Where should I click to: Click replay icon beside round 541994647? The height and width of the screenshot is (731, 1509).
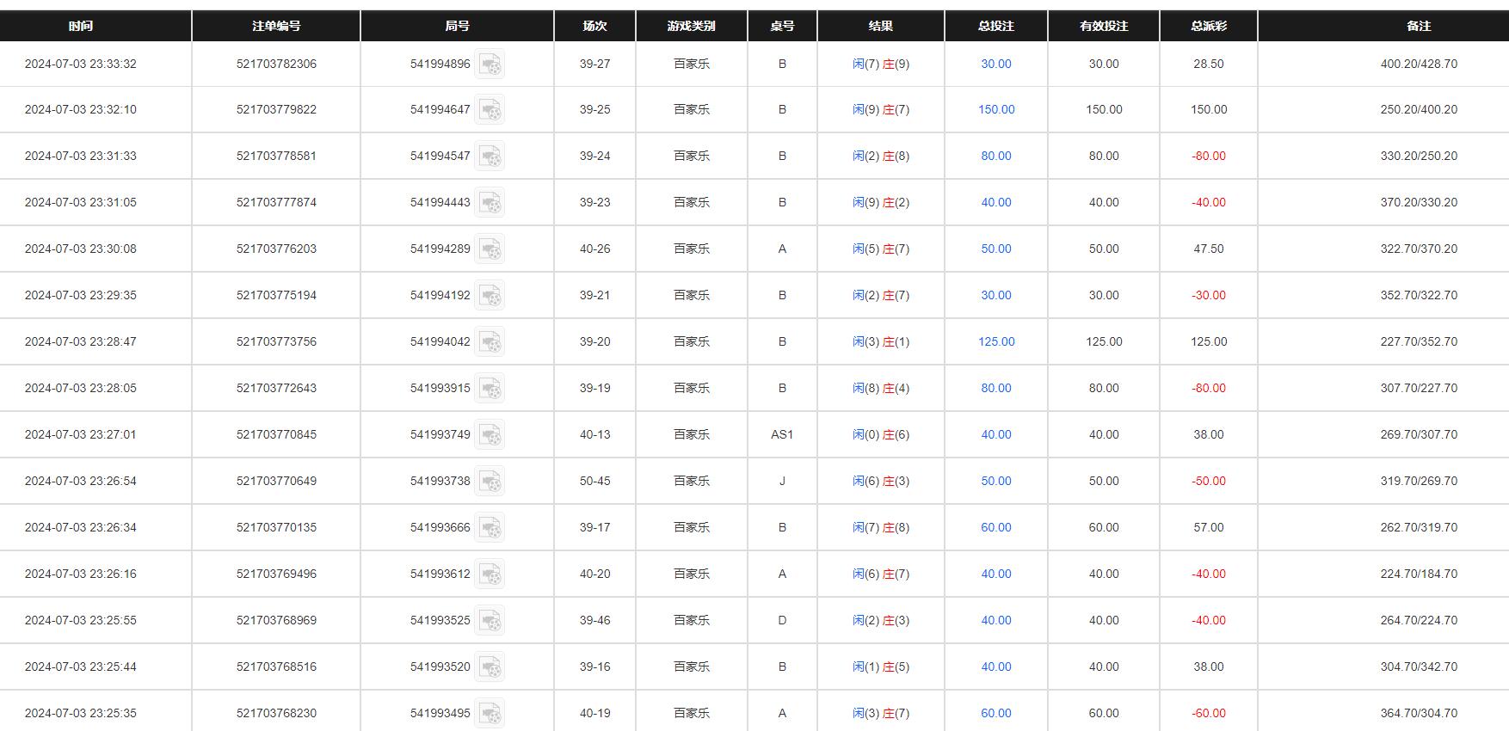(490, 110)
